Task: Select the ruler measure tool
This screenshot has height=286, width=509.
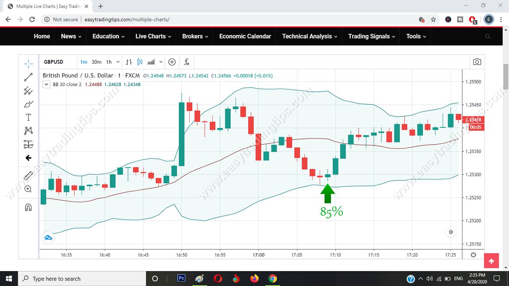Action: pyautogui.click(x=28, y=175)
